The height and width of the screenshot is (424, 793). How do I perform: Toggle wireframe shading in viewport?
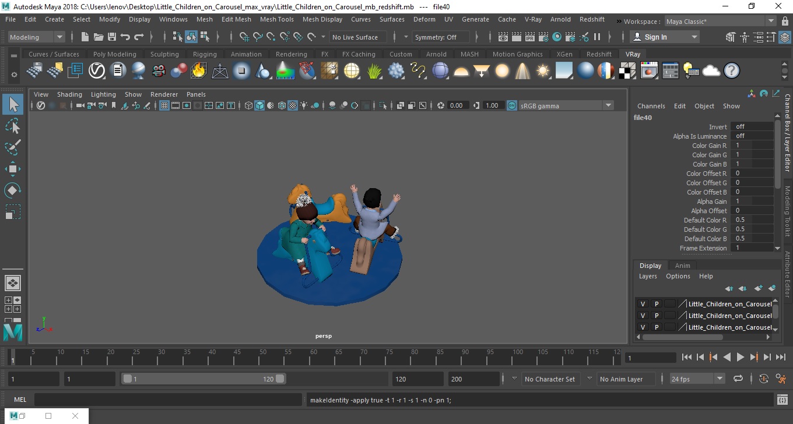tap(248, 105)
